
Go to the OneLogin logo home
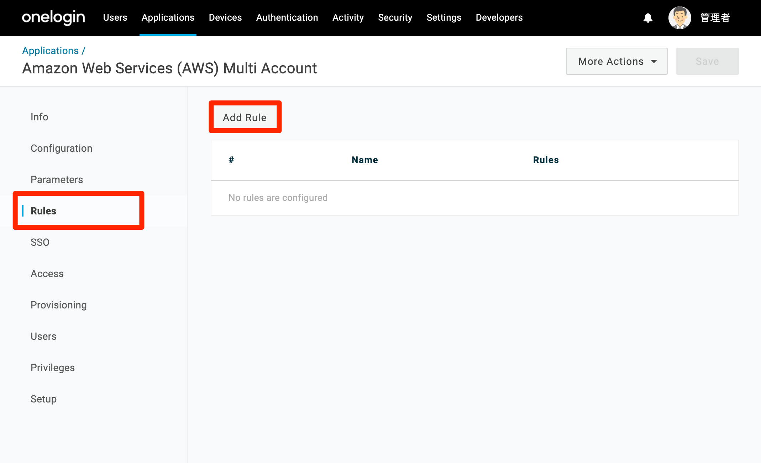pyautogui.click(x=53, y=17)
